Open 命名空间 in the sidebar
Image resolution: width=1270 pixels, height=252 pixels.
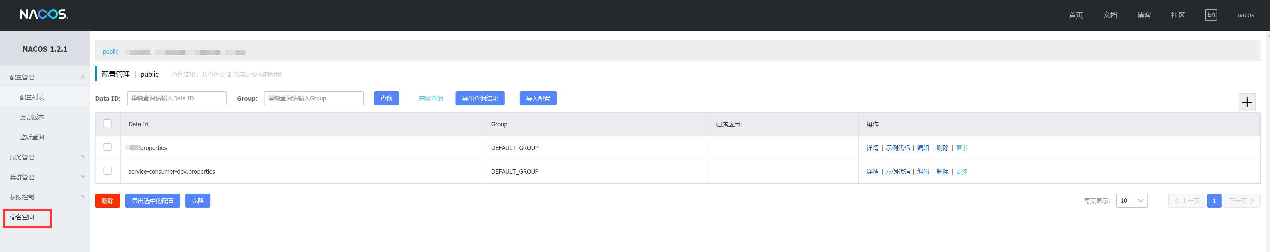[x=22, y=217]
